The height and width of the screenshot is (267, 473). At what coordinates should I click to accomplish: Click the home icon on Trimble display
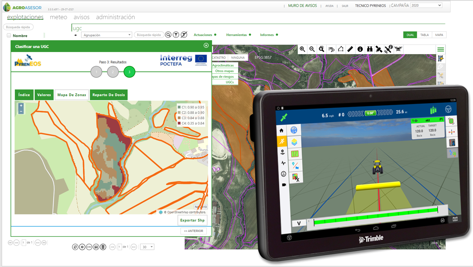tap(281, 131)
